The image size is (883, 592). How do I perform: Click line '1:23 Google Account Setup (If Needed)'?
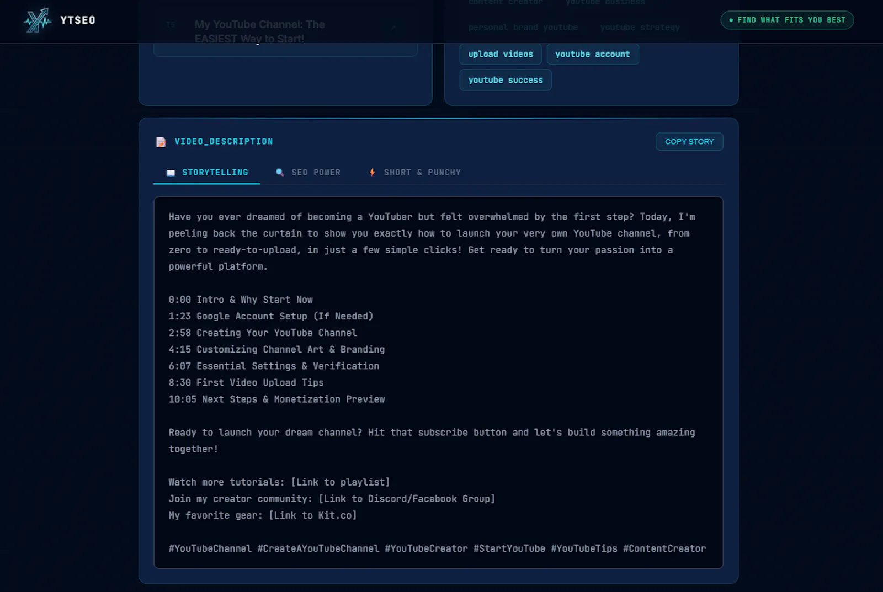(271, 316)
